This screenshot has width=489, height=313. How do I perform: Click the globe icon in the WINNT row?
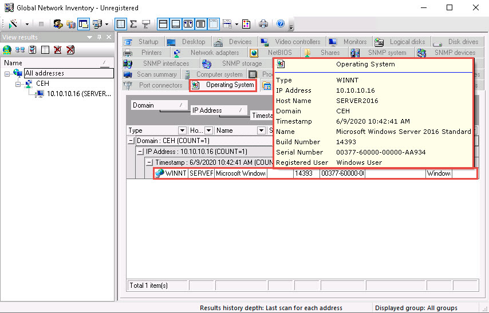point(159,173)
